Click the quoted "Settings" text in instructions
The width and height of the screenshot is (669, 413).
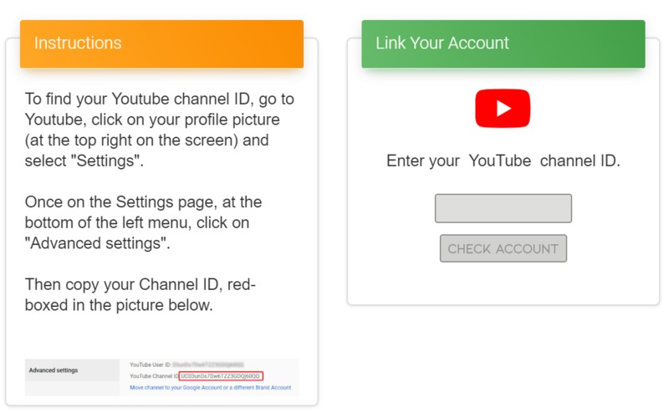(x=105, y=161)
